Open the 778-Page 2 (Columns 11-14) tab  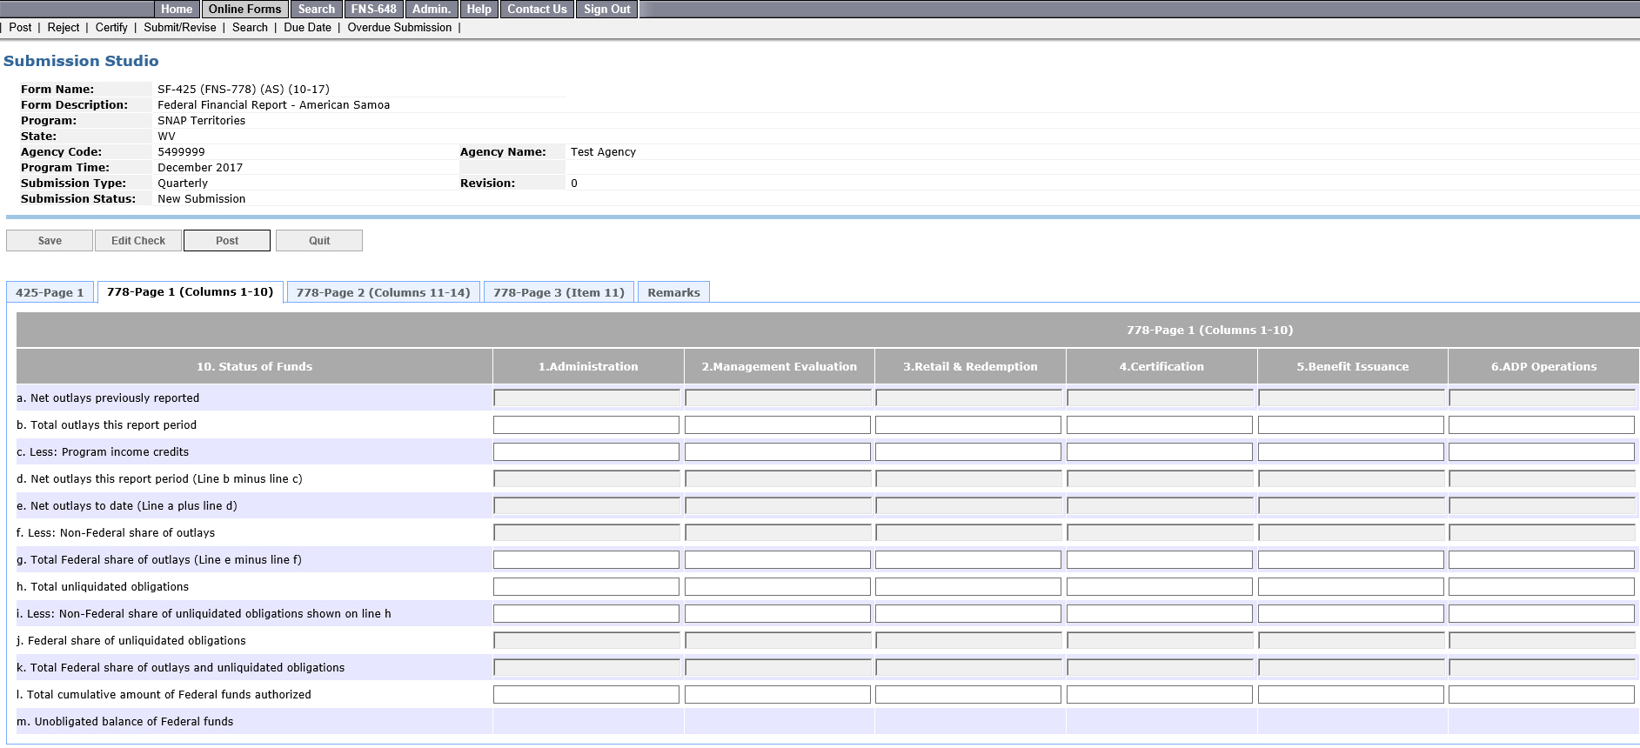tap(383, 292)
